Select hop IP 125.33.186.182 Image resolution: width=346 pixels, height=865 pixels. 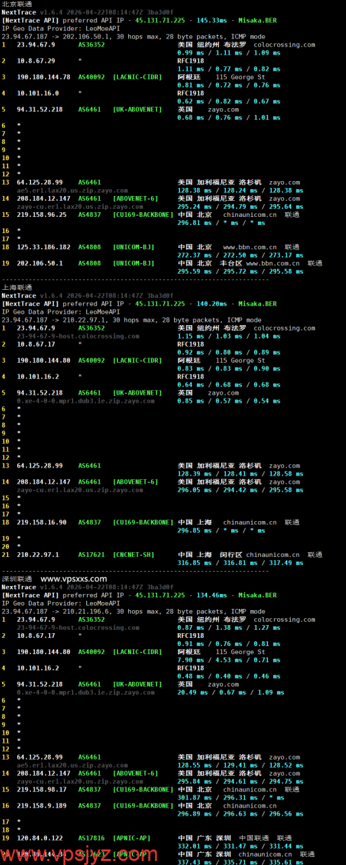44,247
